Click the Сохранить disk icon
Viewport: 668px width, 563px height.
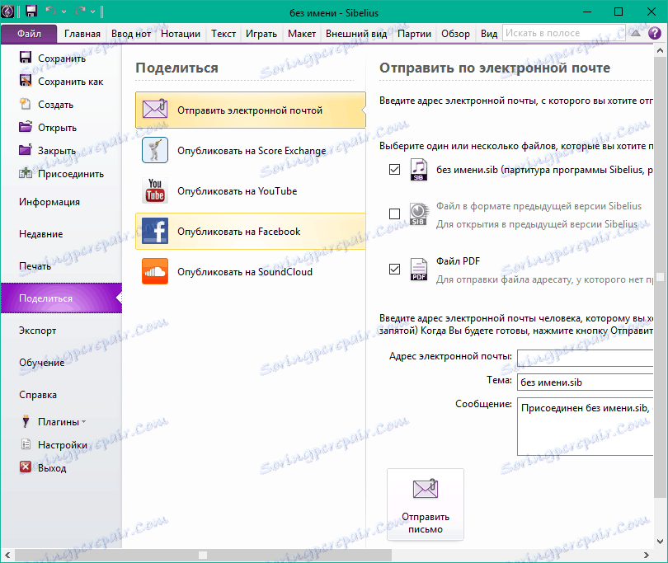coord(26,58)
